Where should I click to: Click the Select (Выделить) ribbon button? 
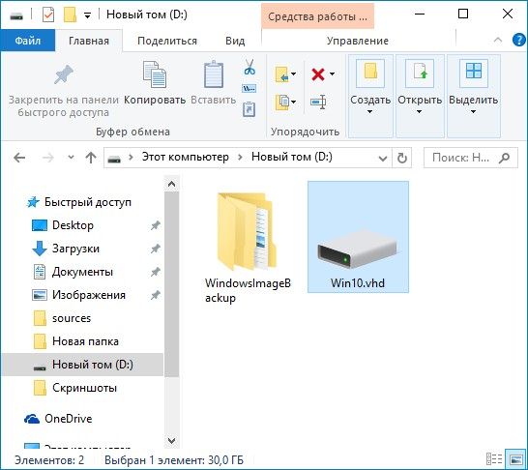pos(474,96)
